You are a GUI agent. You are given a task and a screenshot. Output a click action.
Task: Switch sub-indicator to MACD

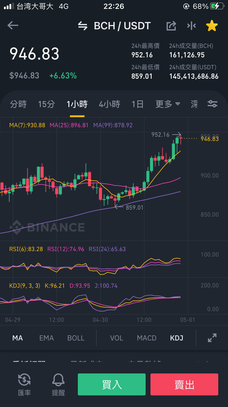pyautogui.click(x=147, y=338)
